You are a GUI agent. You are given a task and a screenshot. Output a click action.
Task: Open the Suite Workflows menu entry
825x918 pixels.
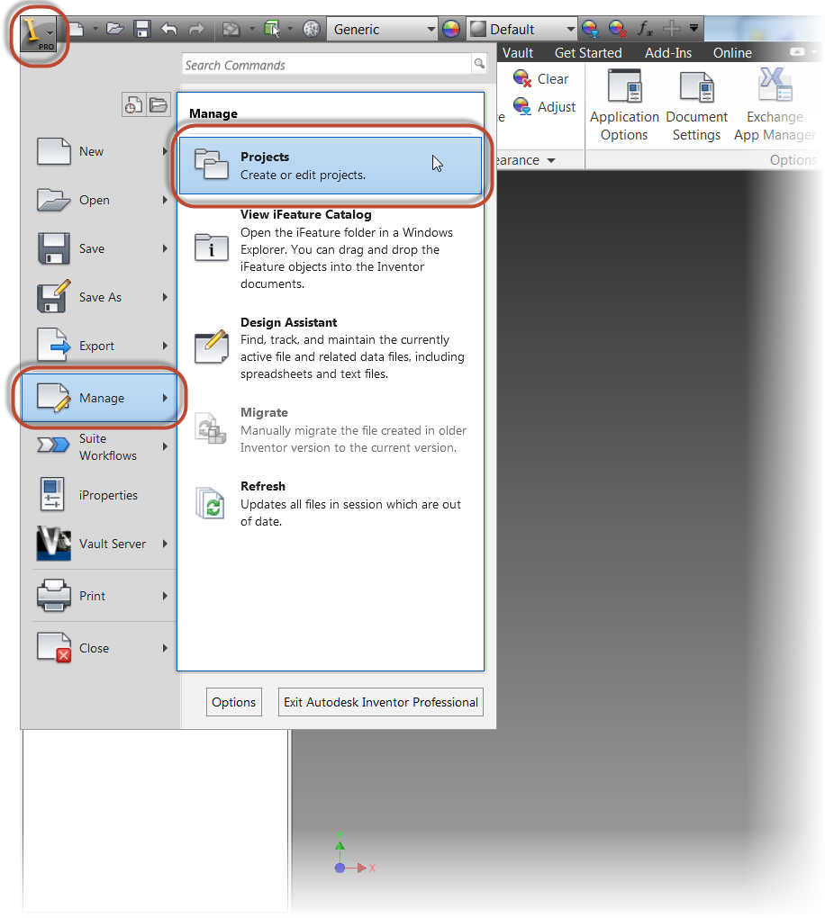[x=100, y=446]
